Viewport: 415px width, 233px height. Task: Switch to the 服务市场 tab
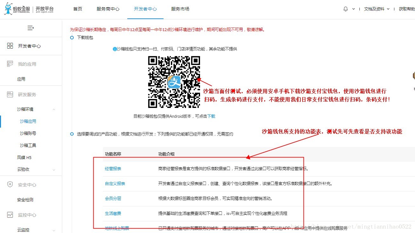(x=180, y=9)
